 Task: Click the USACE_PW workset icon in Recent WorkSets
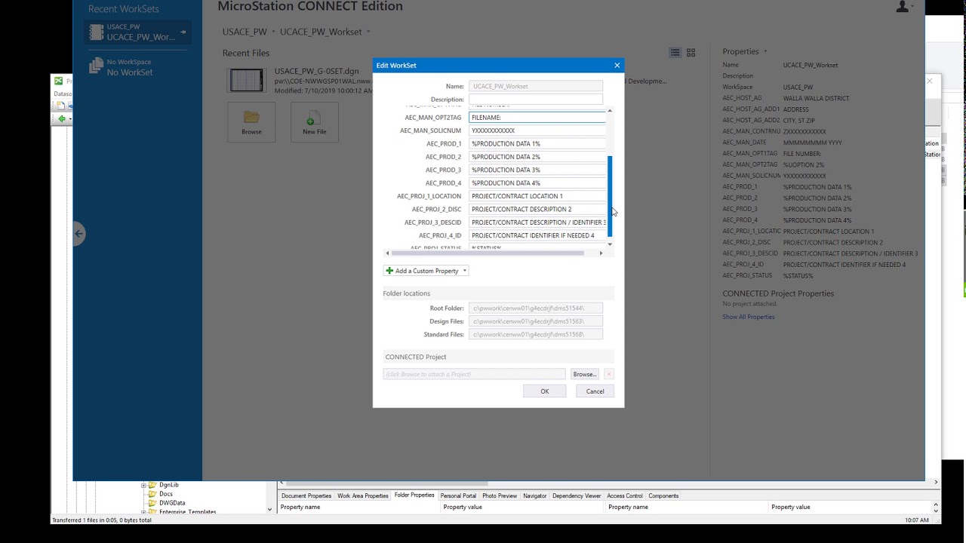(x=96, y=32)
